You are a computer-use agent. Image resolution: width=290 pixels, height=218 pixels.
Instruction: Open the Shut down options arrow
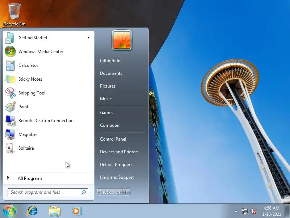click(x=127, y=192)
